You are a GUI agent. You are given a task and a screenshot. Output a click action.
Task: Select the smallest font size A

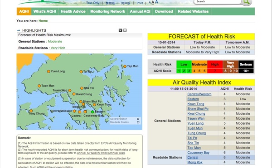(150, 3)
